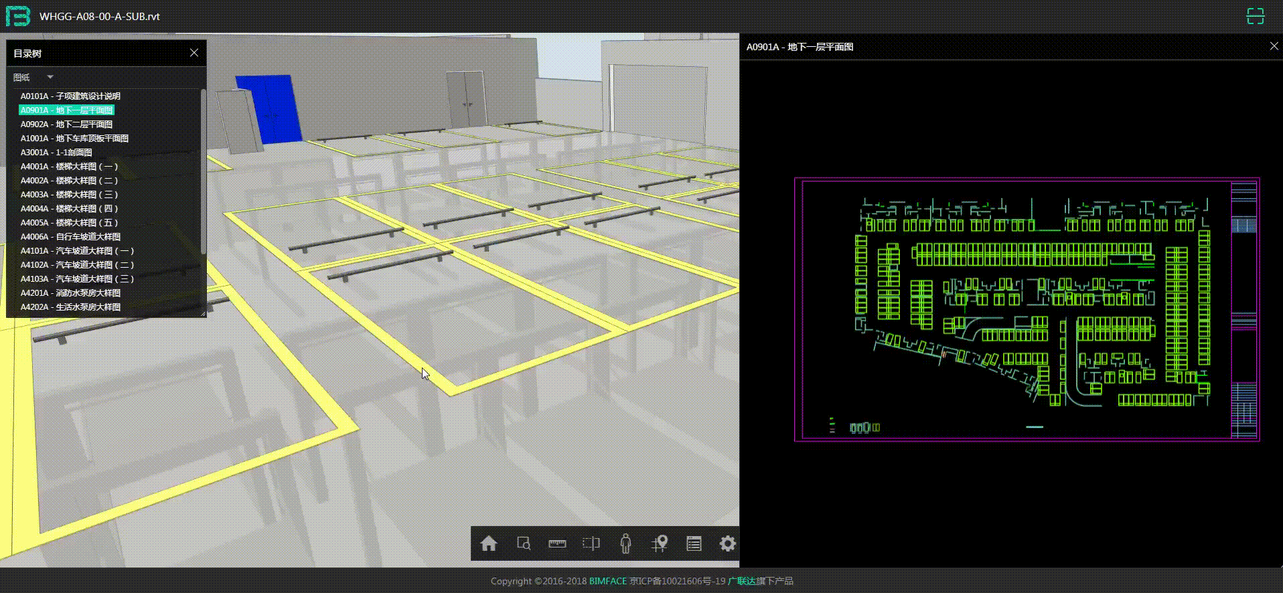Select the ruler measure tool
The width and height of the screenshot is (1283, 593).
point(557,543)
